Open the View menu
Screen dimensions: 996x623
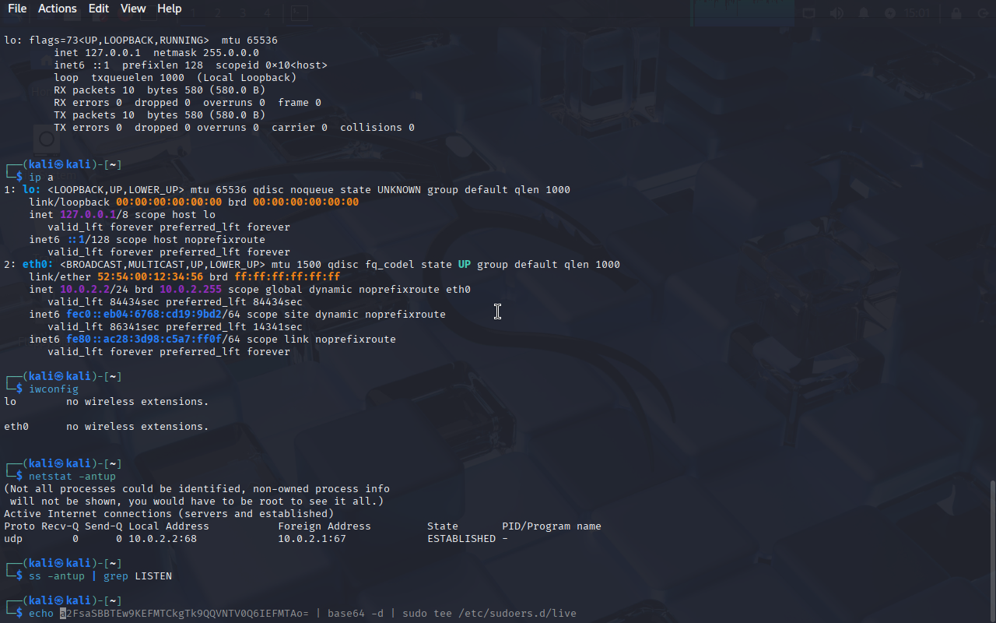(133, 9)
